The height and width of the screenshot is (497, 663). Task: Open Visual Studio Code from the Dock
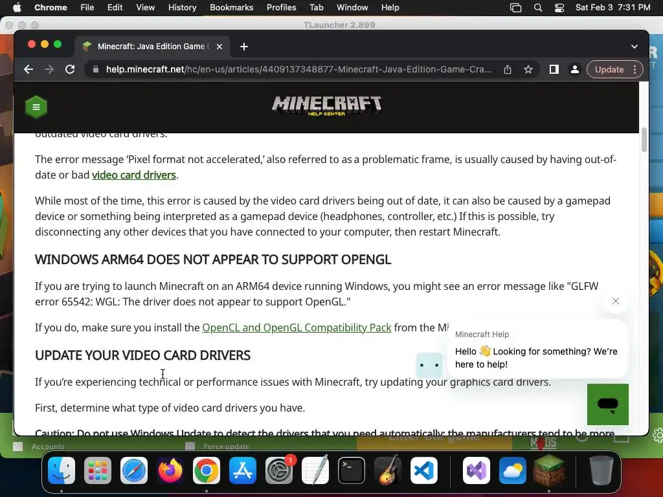(423, 470)
